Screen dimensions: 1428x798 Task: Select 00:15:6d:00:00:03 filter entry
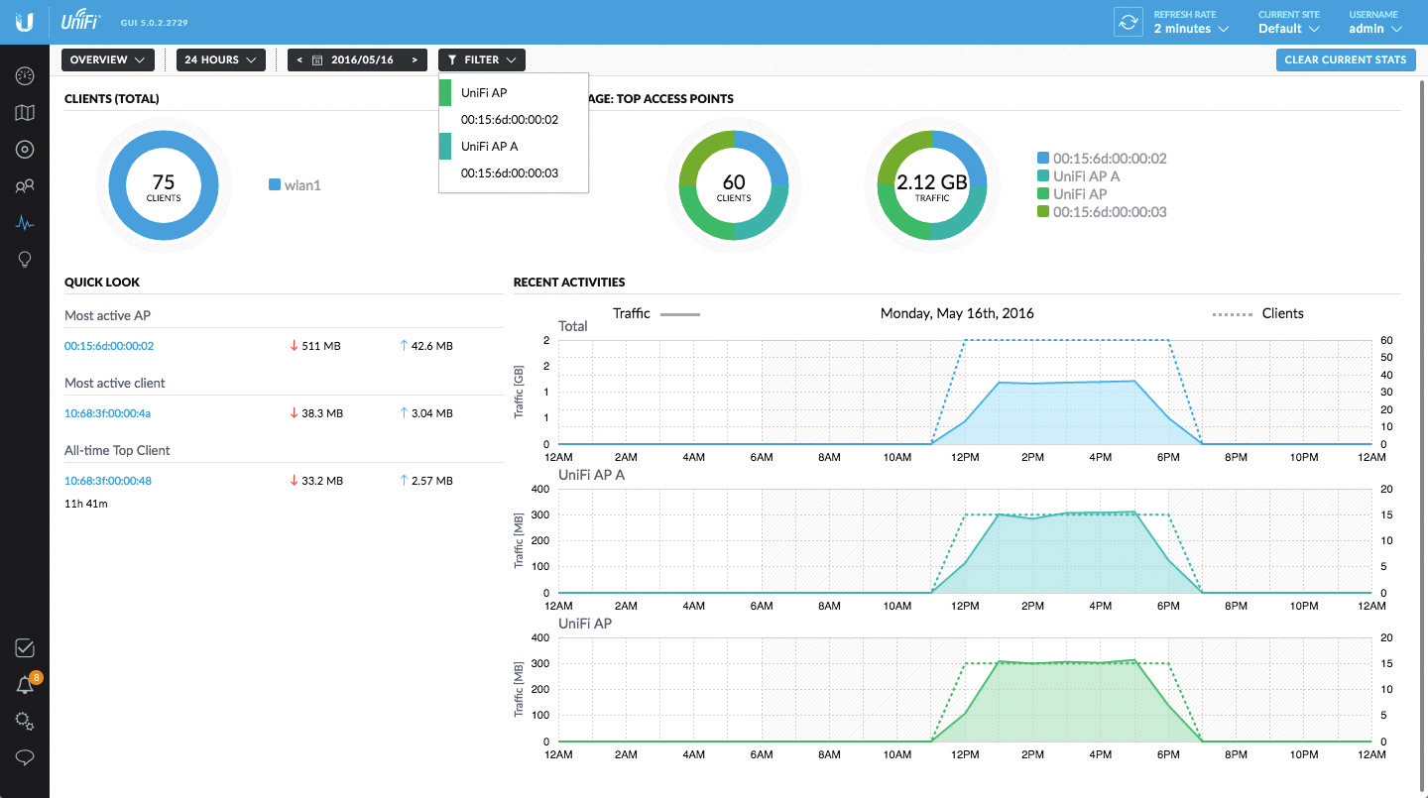point(509,173)
